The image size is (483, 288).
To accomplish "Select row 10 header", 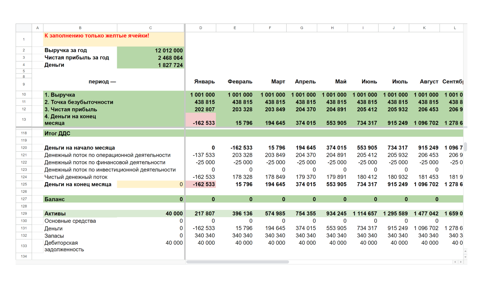I will tap(24, 95).
